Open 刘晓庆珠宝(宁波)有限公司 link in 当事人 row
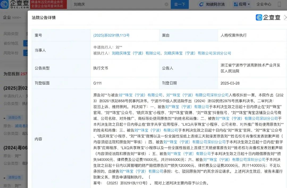This screenshot has width=287, height=188. 136,53
